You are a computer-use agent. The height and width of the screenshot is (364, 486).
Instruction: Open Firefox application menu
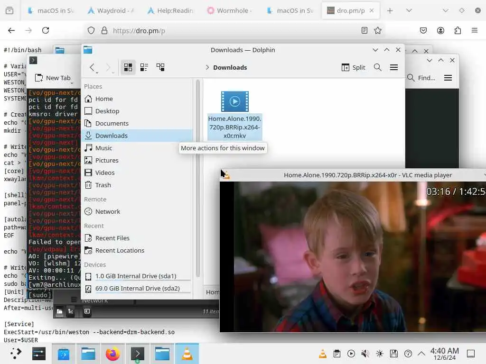[x=475, y=30]
